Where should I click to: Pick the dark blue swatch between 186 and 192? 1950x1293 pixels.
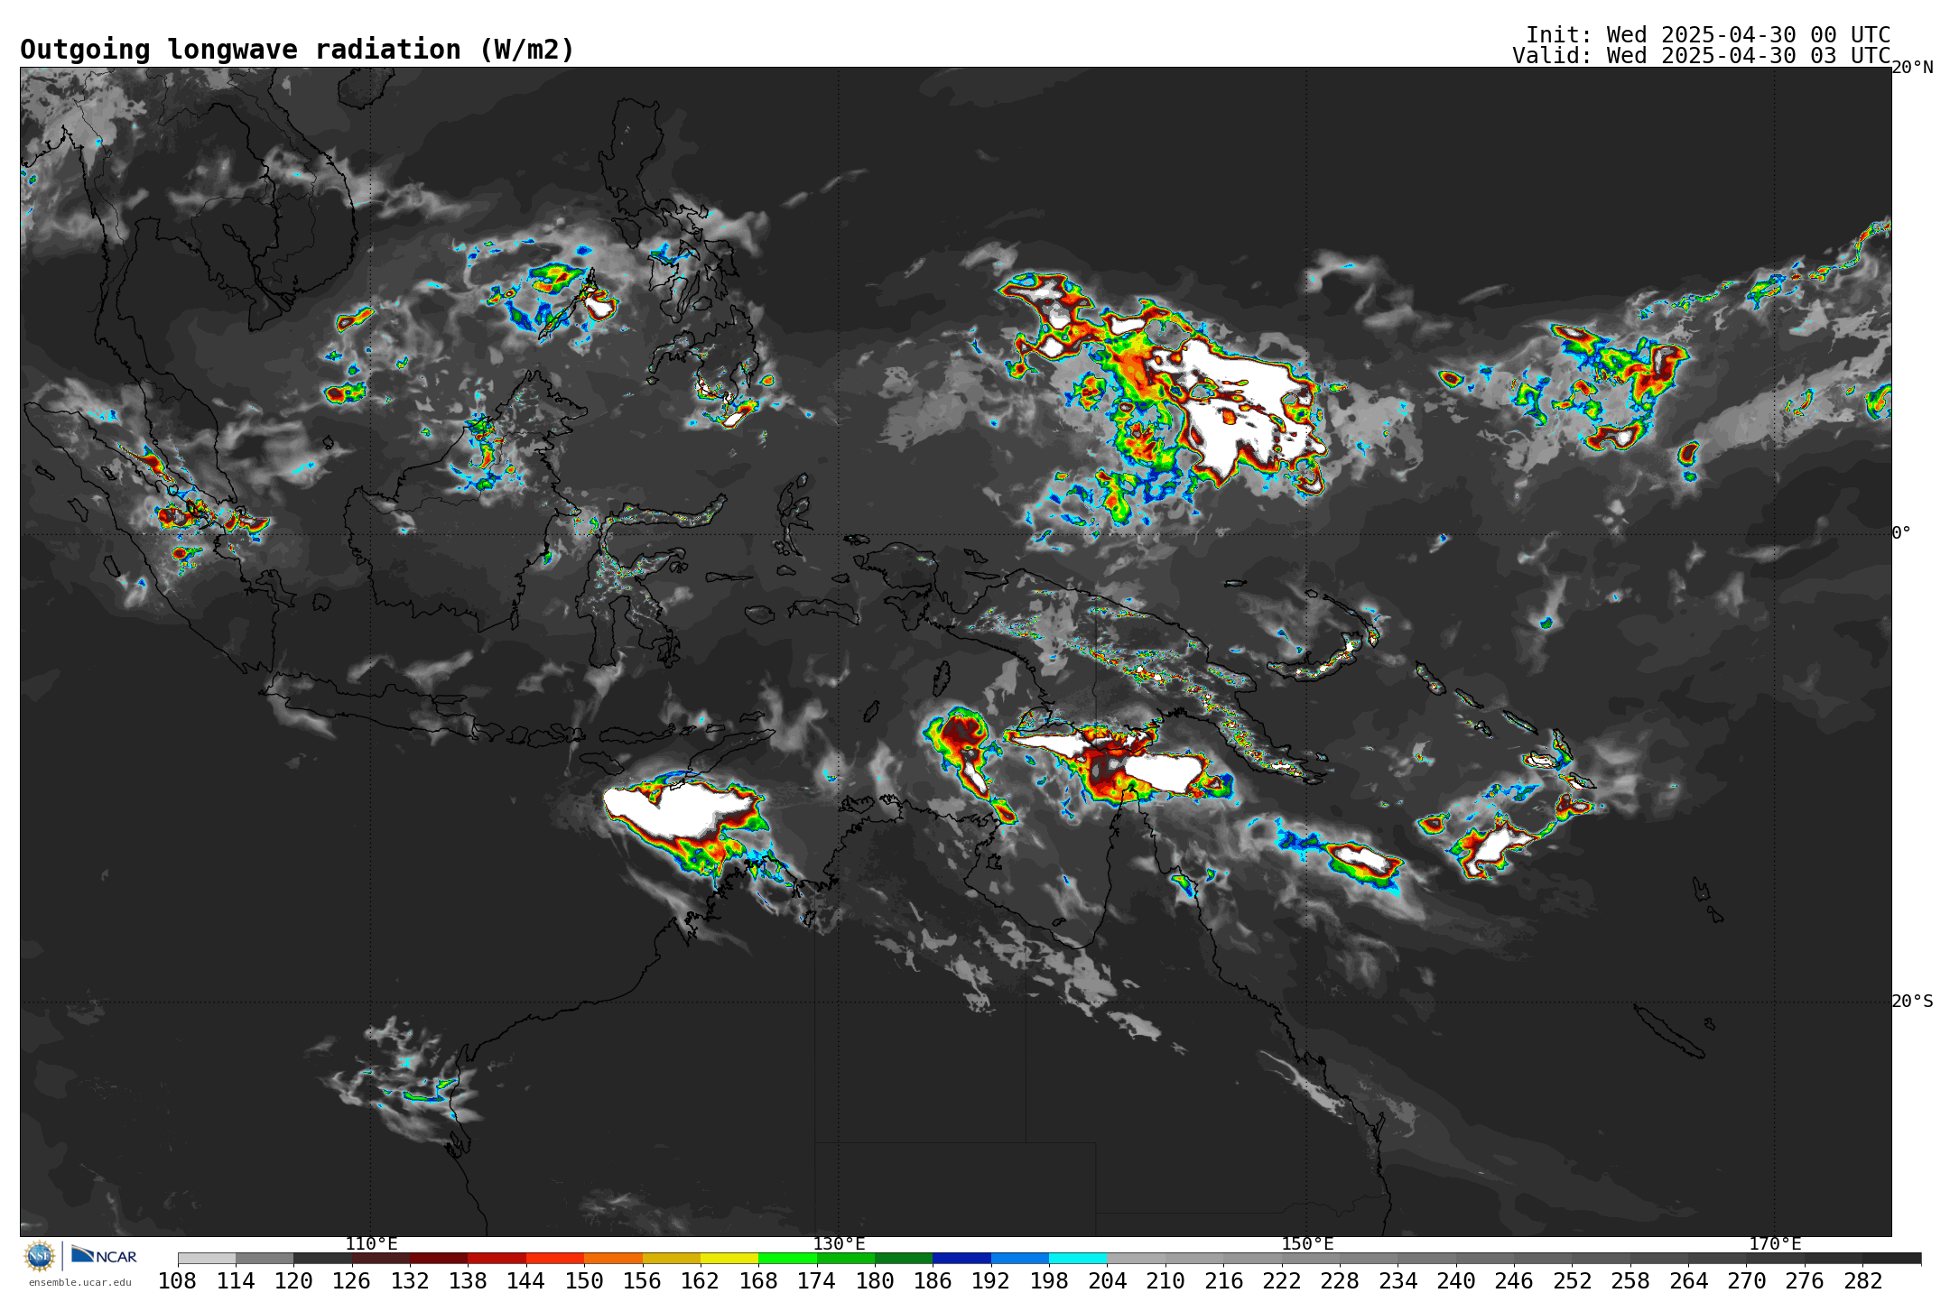click(x=961, y=1258)
